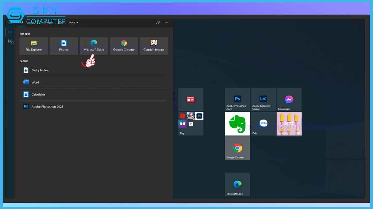The width and height of the screenshot is (373, 209).
Task: Expand the hamburger menu in sidebar
Action: [x=10, y=22]
